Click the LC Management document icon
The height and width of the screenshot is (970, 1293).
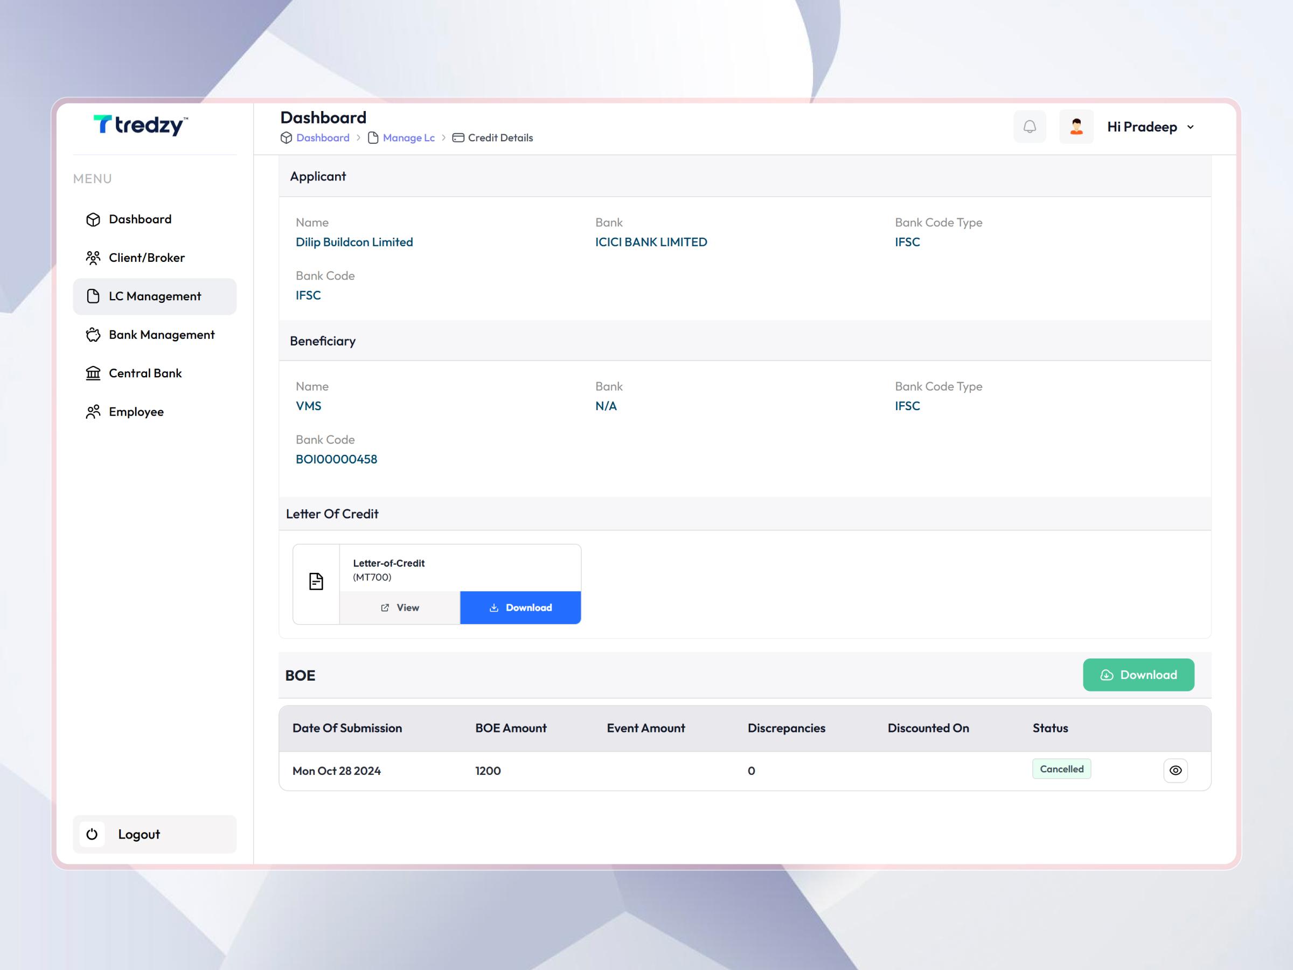coord(94,296)
